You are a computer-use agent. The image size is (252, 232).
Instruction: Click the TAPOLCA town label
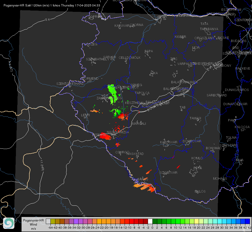click(142, 93)
